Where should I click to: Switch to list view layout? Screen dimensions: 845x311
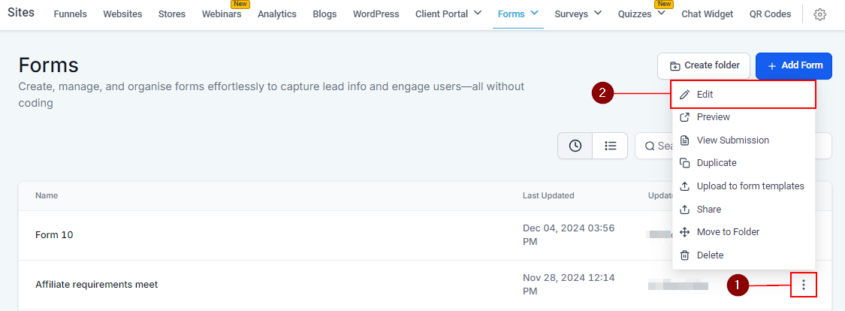point(611,146)
